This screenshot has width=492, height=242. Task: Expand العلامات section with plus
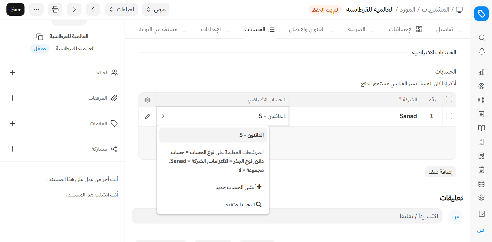point(12,123)
